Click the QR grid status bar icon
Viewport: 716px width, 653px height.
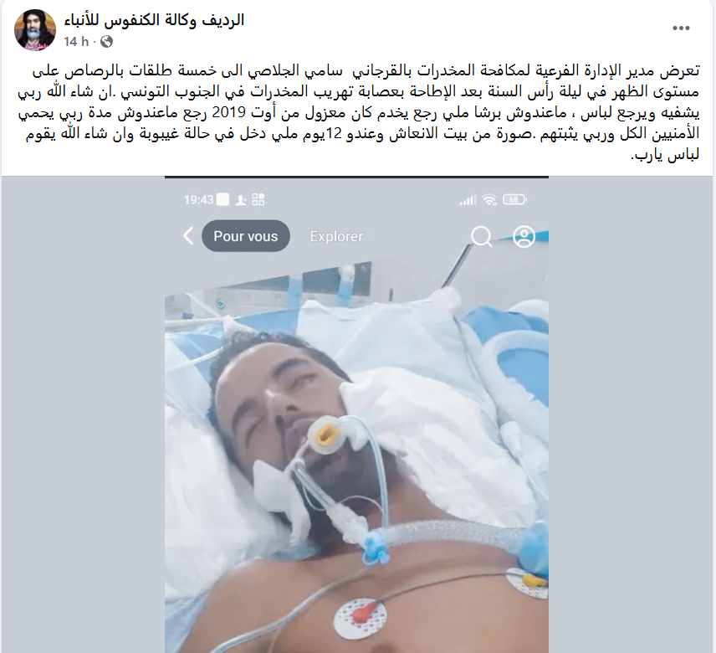[x=258, y=200]
